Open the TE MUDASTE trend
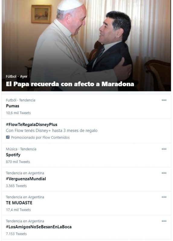Image resolution: width=173 pixels, height=241 pixels. 19,203
